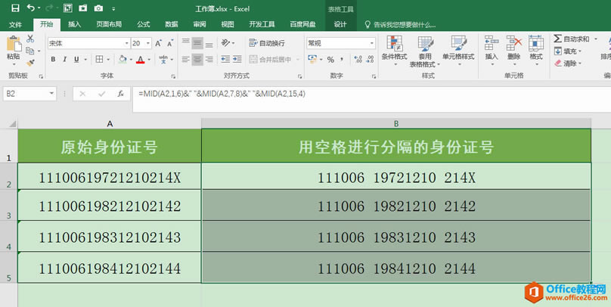Screen dimensions: 611x307
Task: Toggle center horizontal alignment
Action: click(197, 59)
